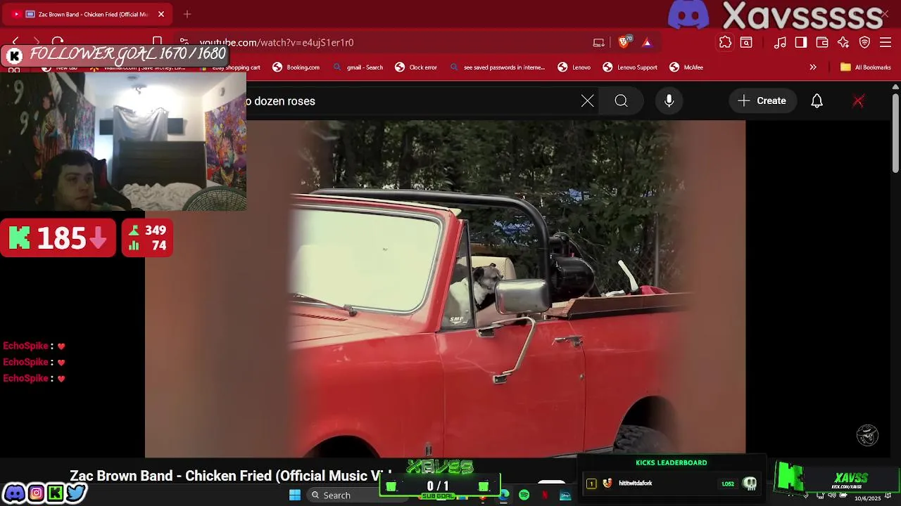The image size is (901, 506).
Task: Open Brave Wallet icon
Action: pos(822,42)
